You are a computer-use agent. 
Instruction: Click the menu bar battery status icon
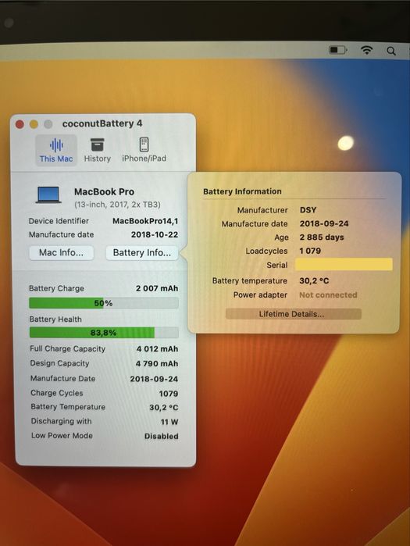pyautogui.click(x=338, y=50)
